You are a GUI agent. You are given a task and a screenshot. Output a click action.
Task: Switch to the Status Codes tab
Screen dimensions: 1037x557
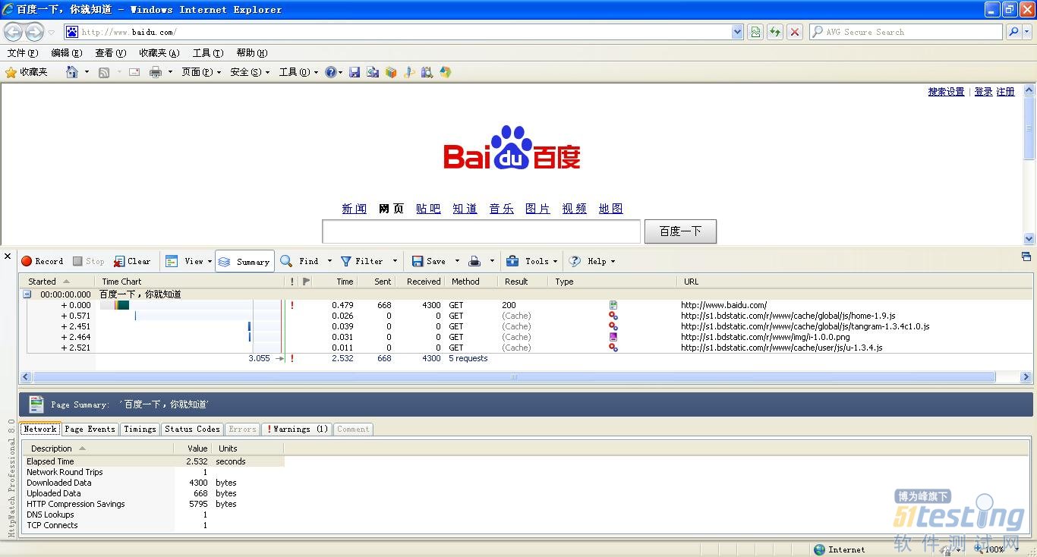tap(192, 429)
